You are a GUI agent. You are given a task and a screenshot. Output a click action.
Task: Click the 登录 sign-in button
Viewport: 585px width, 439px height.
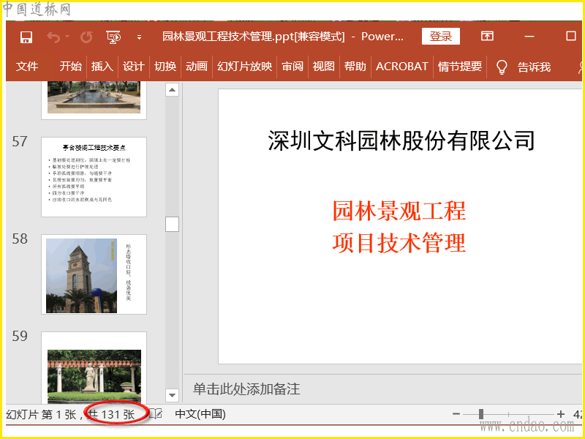point(441,36)
